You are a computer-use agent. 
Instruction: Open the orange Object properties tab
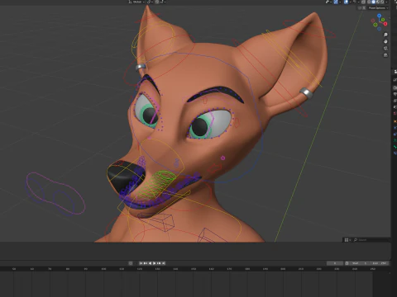[395, 121]
